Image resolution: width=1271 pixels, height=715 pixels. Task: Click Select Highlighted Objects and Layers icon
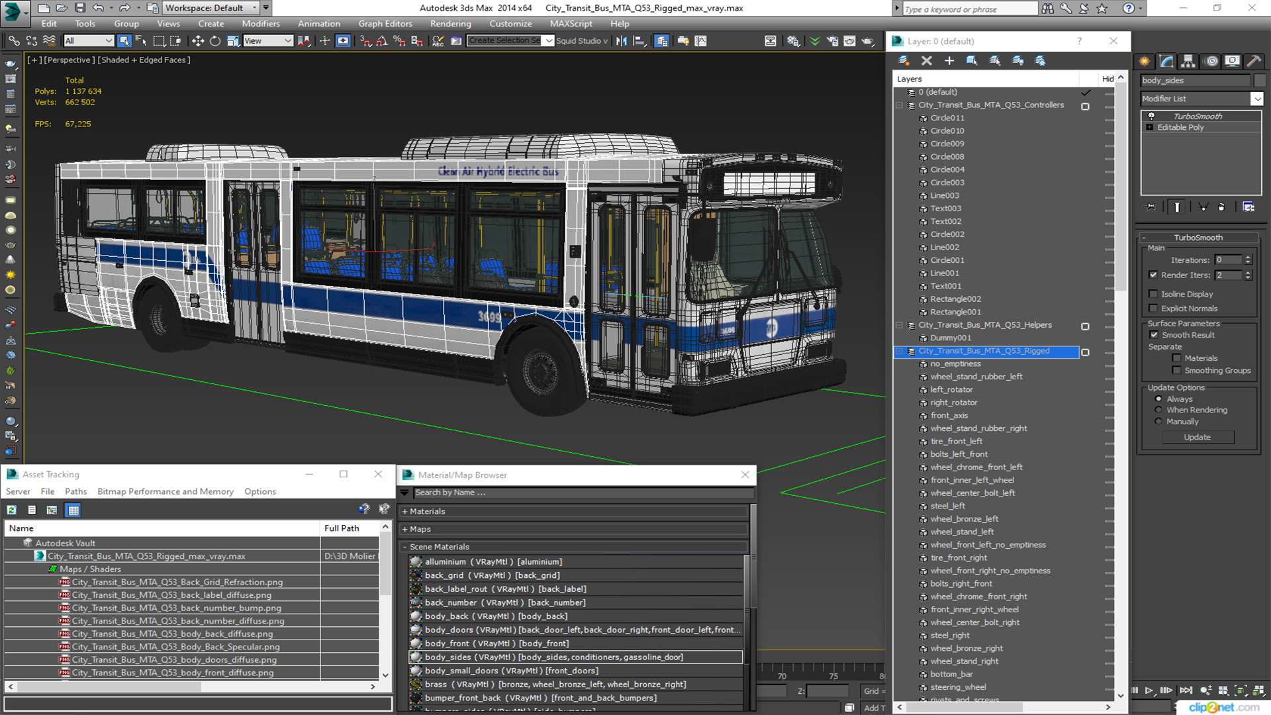click(x=972, y=60)
